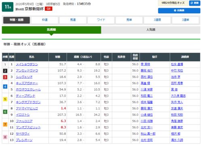Screen dimensions: 202x145
Task: Click the win odds value 107.3
Action: coord(62,83)
